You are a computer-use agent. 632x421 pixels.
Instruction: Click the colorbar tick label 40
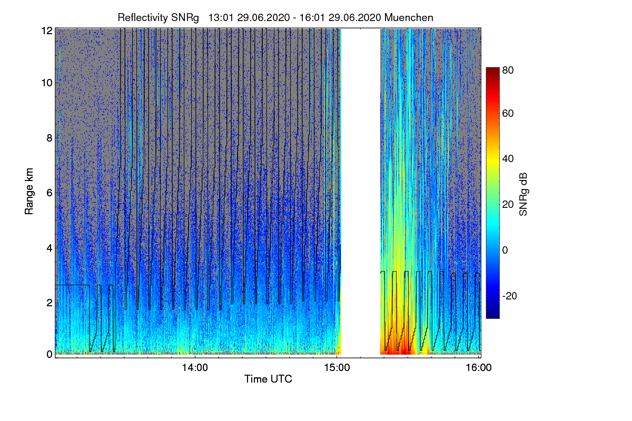point(507,159)
